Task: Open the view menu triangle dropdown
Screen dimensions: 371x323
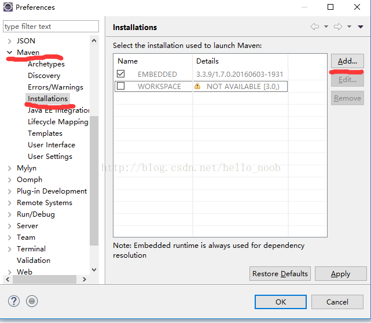Action: click(x=361, y=27)
